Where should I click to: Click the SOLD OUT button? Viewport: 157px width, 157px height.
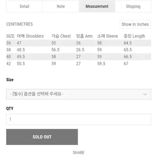(x=42, y=137)
